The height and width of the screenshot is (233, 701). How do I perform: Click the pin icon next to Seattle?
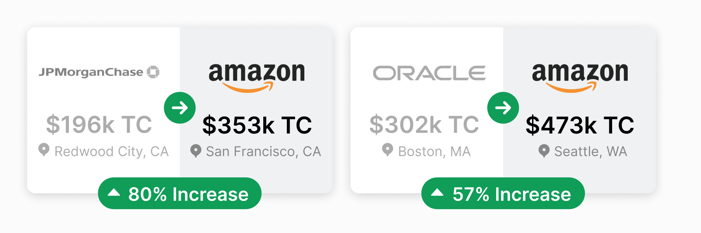544,151
